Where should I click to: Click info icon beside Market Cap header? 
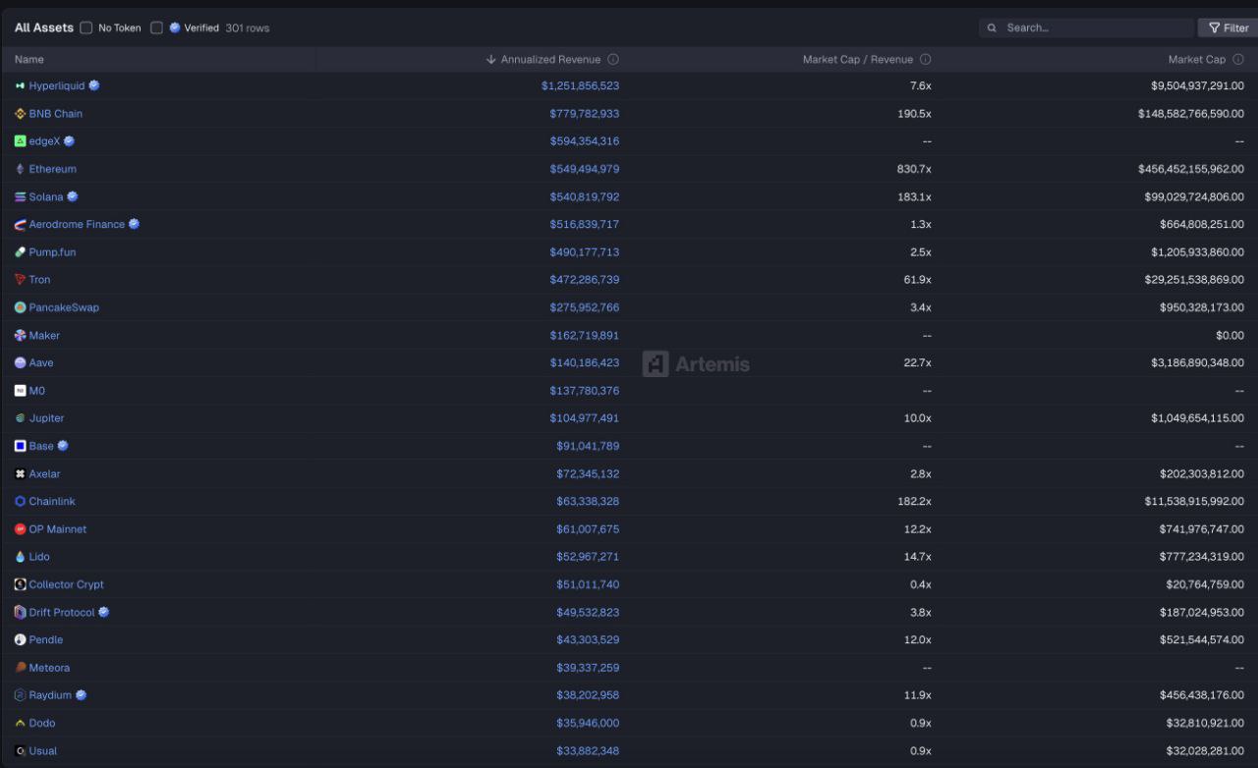coord(1238,60)
